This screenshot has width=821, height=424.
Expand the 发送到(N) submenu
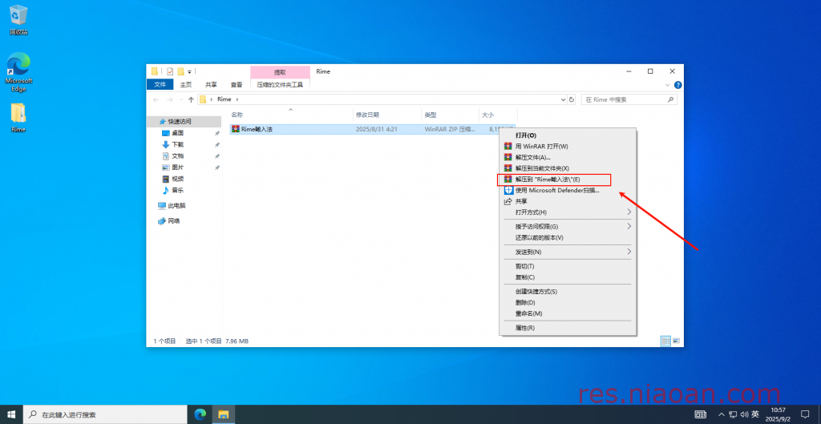568,252
